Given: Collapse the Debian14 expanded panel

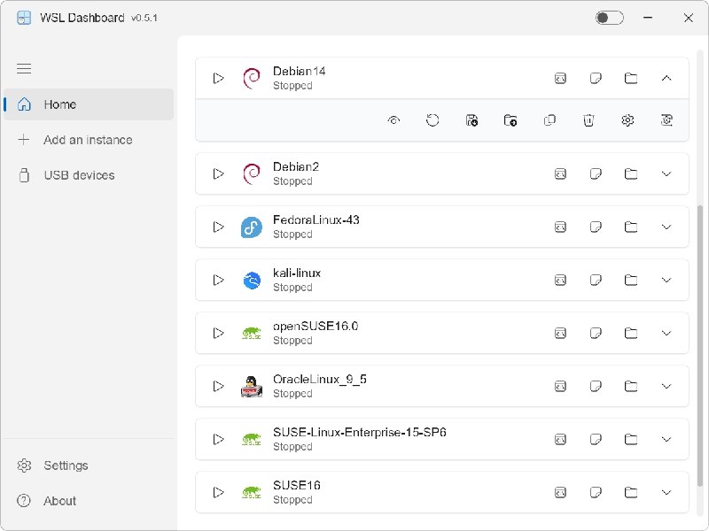Looking at the screenshot, I should coord(666,78).
